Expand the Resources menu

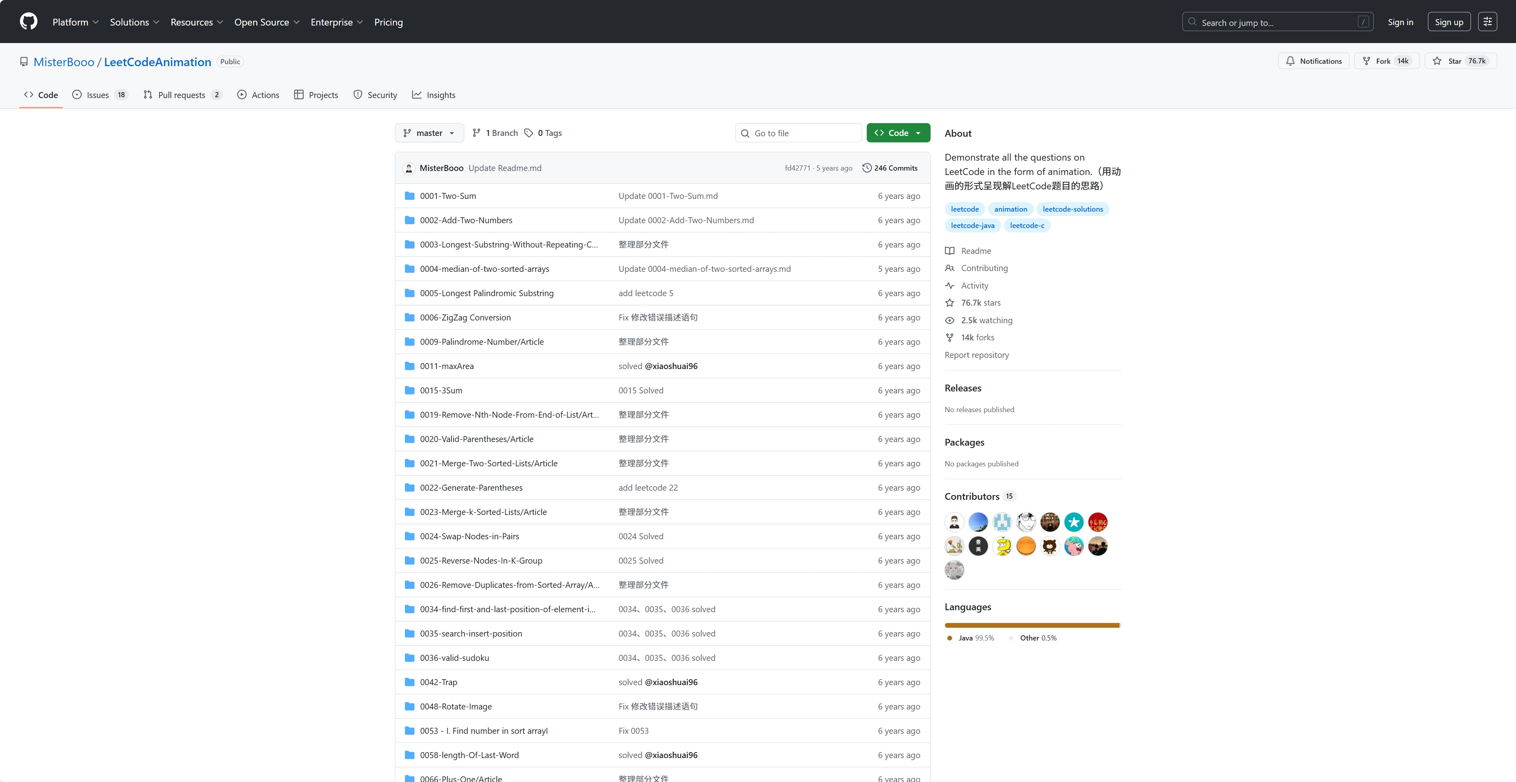tap(197, 22)
